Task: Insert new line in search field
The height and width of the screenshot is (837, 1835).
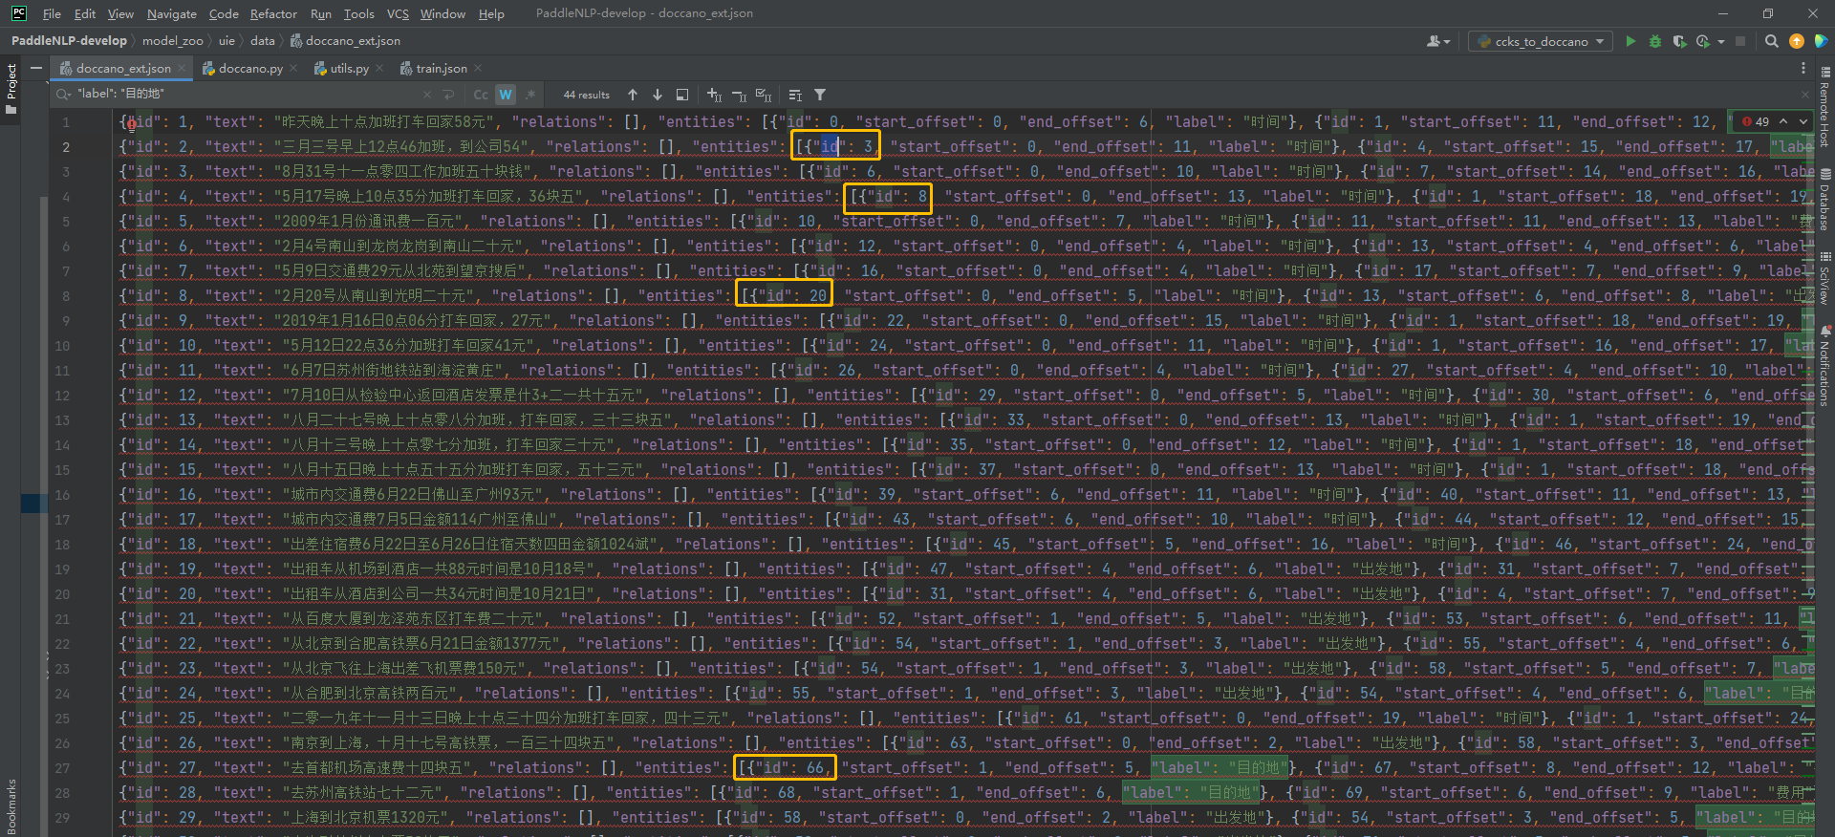Action: coord(448,95)
